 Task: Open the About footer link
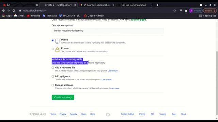(183, 114)
